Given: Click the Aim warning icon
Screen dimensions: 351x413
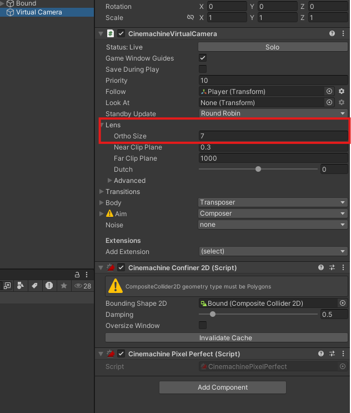Looking at the screenshot, I should point(109,213).
